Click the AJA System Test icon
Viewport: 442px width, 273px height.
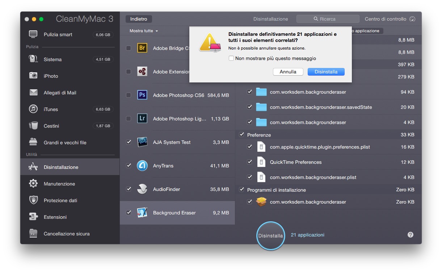coord(142,142)
